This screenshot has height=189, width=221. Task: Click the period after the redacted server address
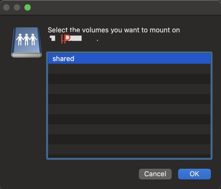point(98,40)
